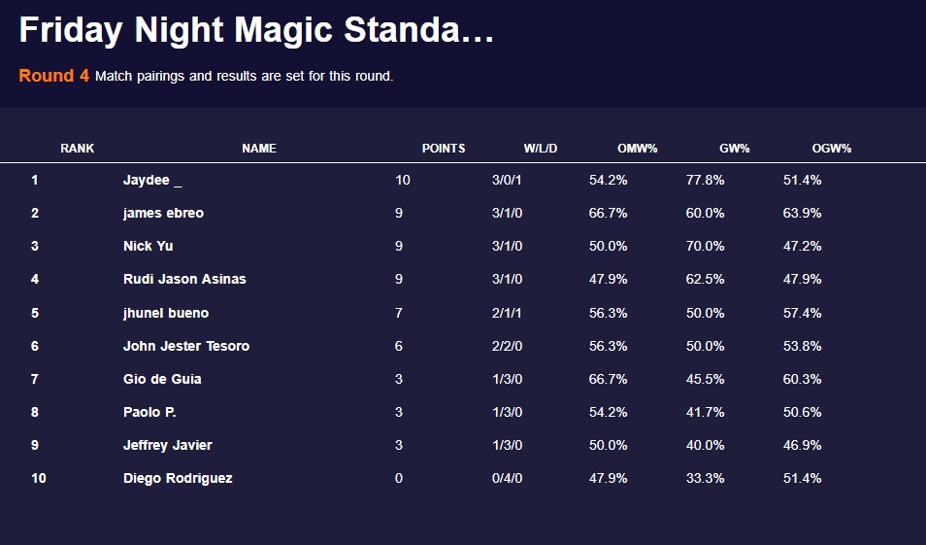Screen dimensions: 926x545
Task: Click the GW% column header
Action: [x=735, y=149]
